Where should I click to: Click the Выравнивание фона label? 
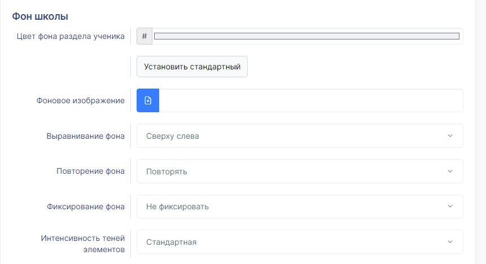point(86,136)
